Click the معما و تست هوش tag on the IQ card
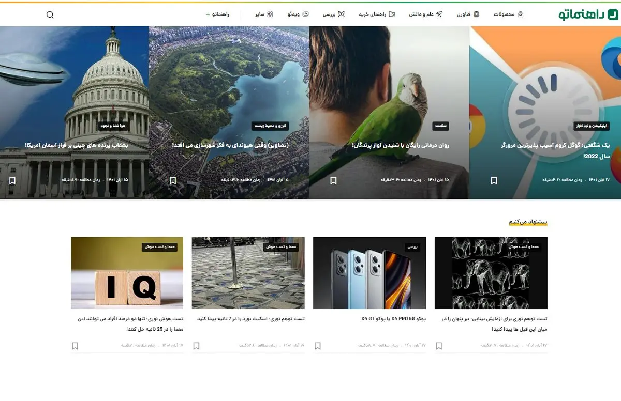This screenshot has width=621, height=401. (x=160, y=247)
